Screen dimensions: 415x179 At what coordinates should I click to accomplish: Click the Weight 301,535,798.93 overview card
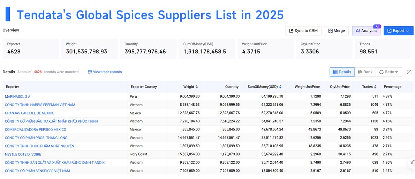tap(90, 49)
